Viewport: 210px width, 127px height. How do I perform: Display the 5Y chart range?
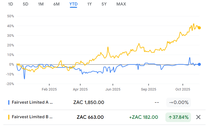pyautogui.click(x=104, y=4)
